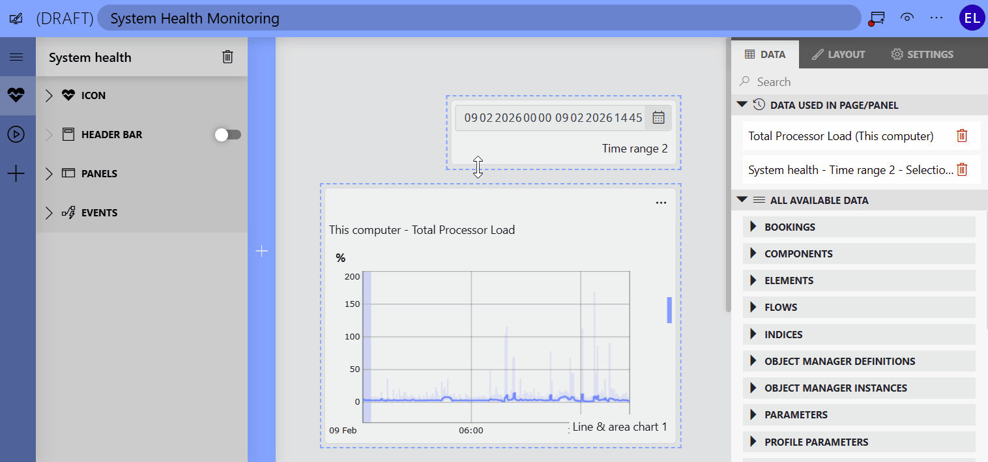Click the preview eye icon in header
Screen dimensions: 988x462
907,18
